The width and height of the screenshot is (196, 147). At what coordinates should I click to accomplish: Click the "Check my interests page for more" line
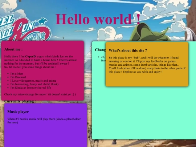pos(40,94)
